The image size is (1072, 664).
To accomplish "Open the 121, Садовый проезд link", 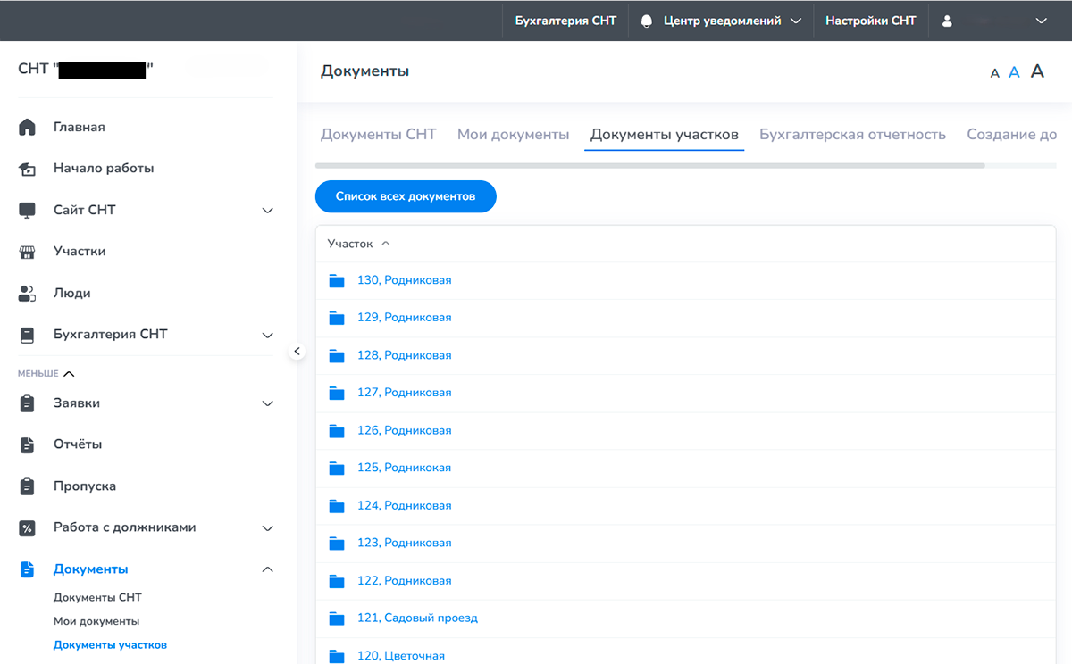I will tap(417, 618).
